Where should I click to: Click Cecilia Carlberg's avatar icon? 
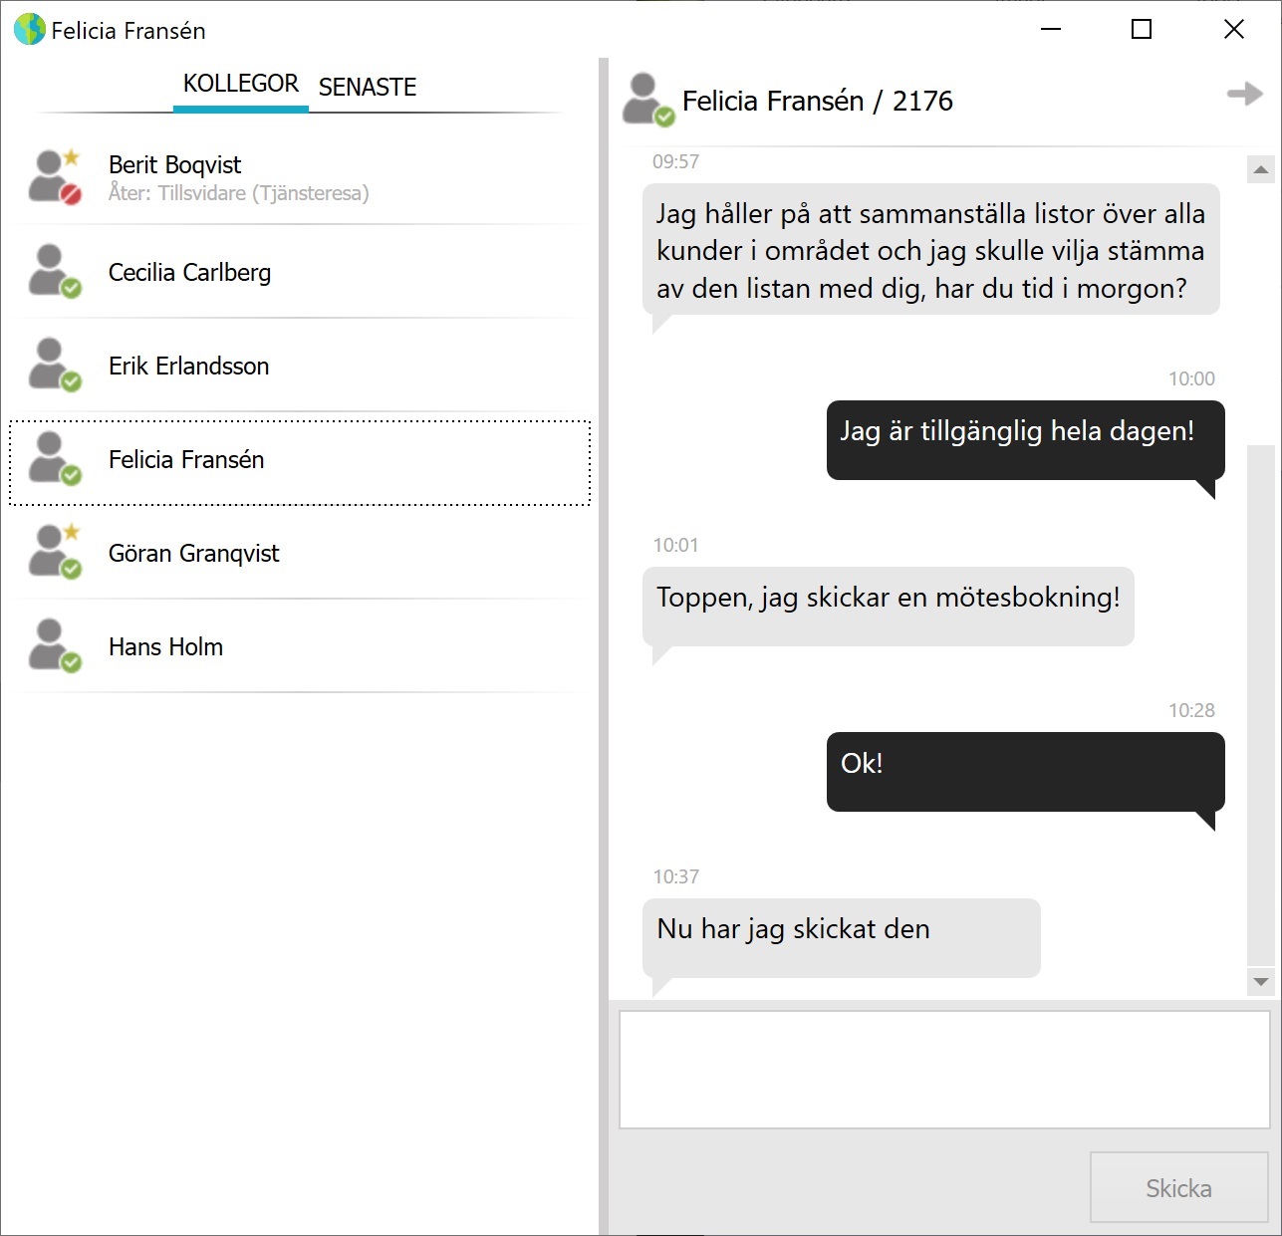[55, 271]
